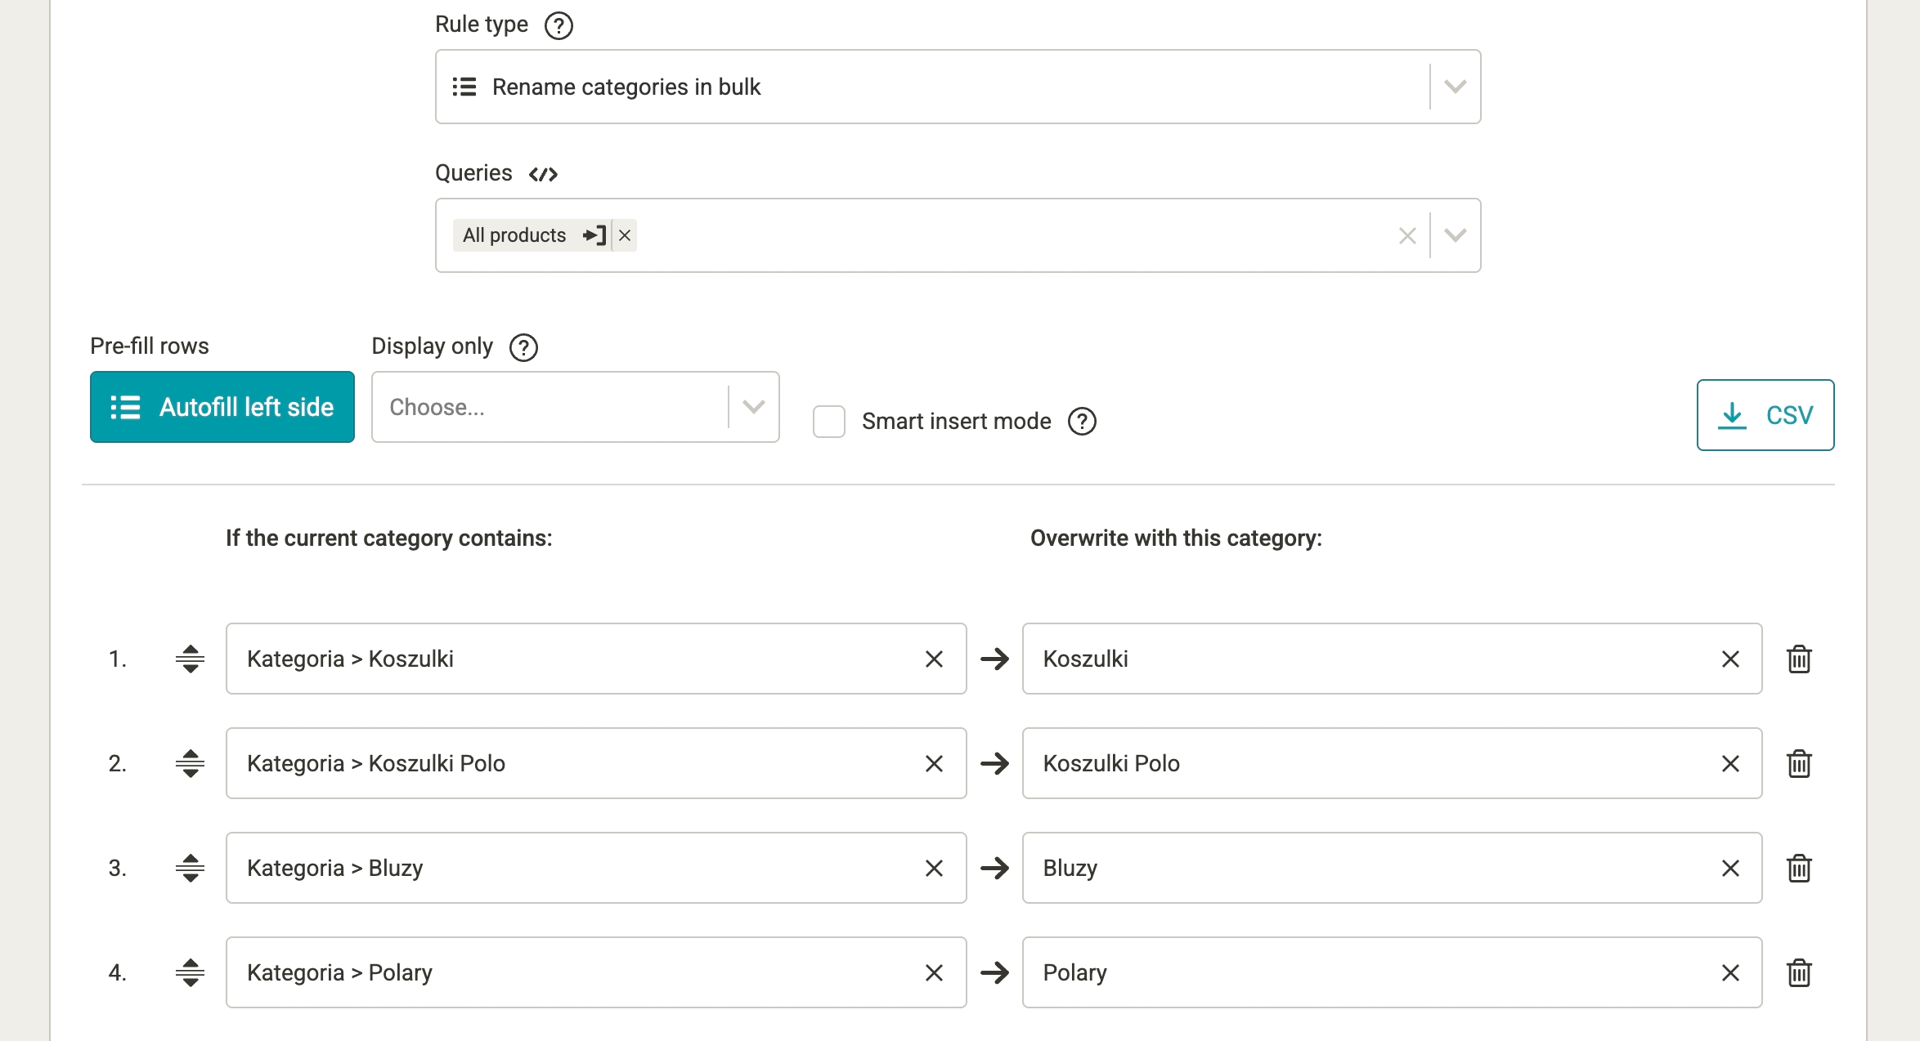Delete row 2 with trash icon
The height and width of the screenshot is (1041, 1920).
tap(1799, 763)
